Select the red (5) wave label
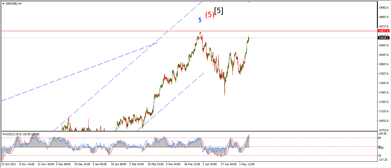Viewport: 391px width, 168px height. click(x=210, y=15)
